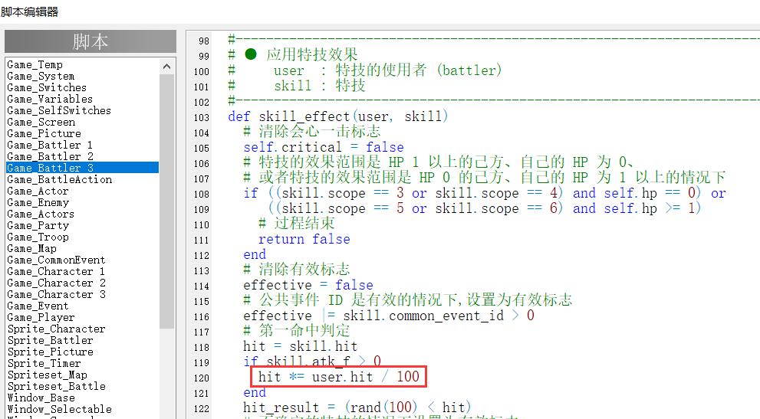Select Game_Character 1 script
This screenshot has width=760, height=419.
[x=56, y=272]
